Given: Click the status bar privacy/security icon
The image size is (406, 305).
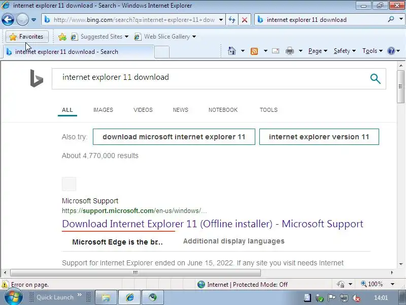Looking at the screenshot, I should click(x=341, y=284).
